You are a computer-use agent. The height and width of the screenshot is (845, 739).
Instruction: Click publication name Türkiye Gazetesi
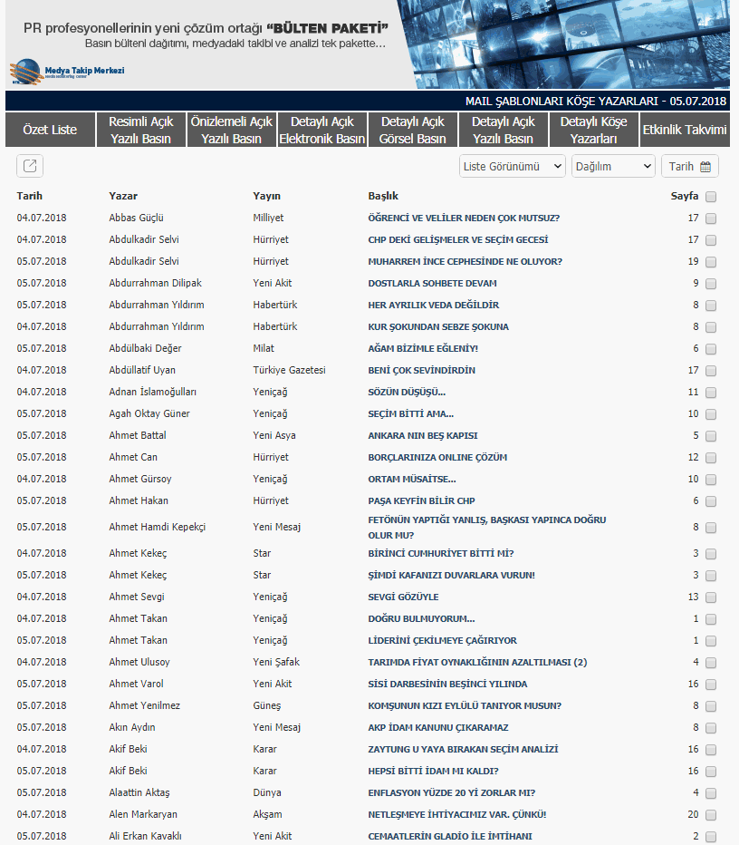tap(290, 370)
